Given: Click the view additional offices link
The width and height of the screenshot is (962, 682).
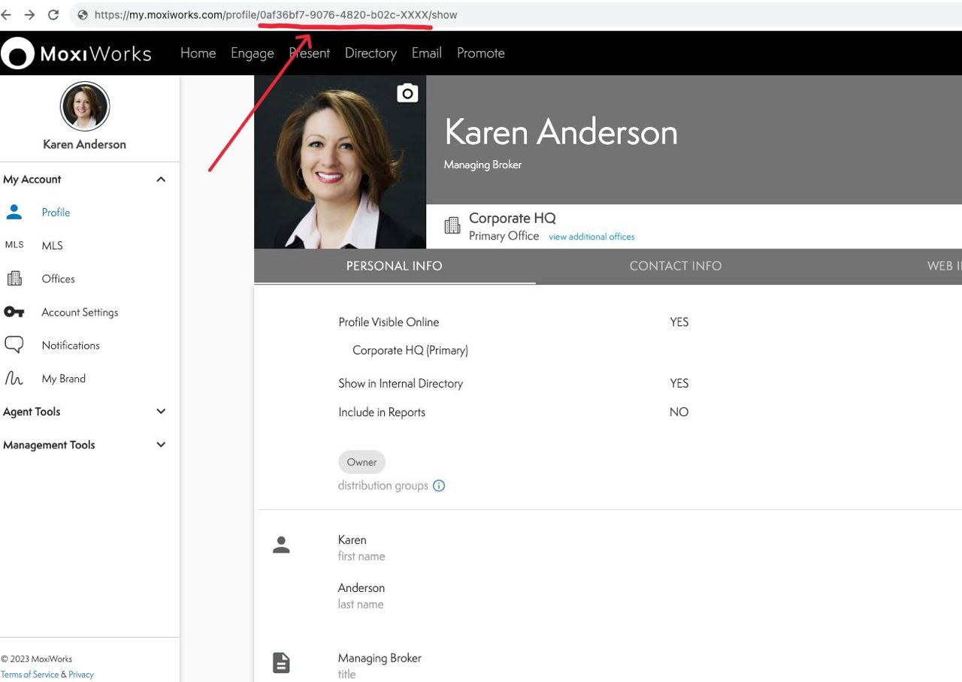Looking at the screenshot, I should coord(591,237).
